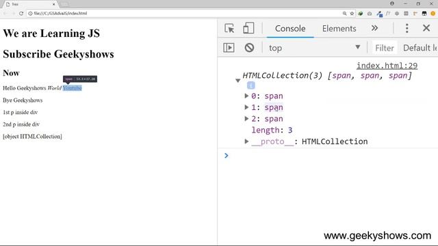Click the gray hexagon extension icon

pos(397,14)
